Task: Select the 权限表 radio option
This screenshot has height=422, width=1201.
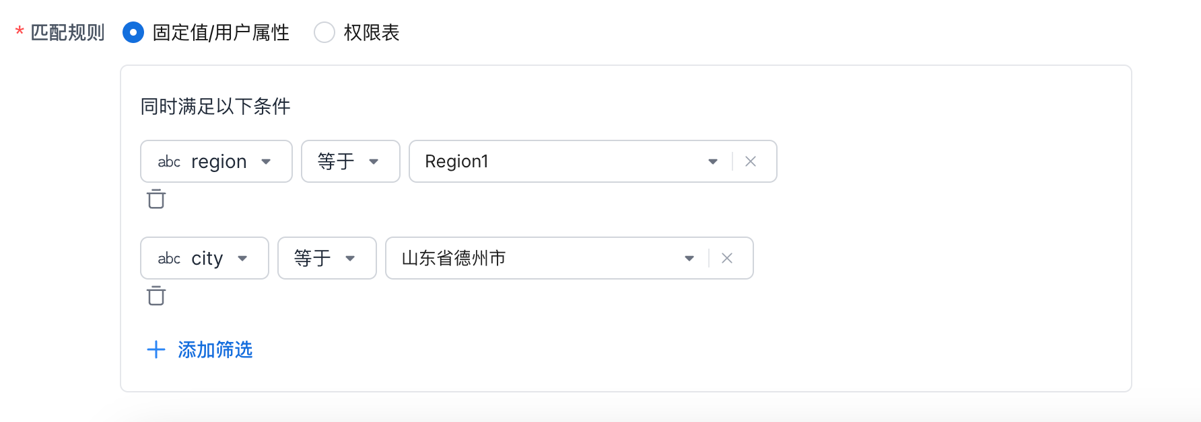Action: (x=324, y=32)
